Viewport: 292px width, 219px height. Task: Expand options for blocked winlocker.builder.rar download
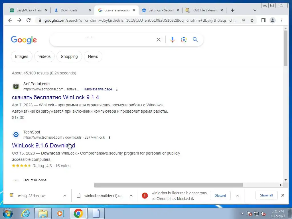point(238,196)
